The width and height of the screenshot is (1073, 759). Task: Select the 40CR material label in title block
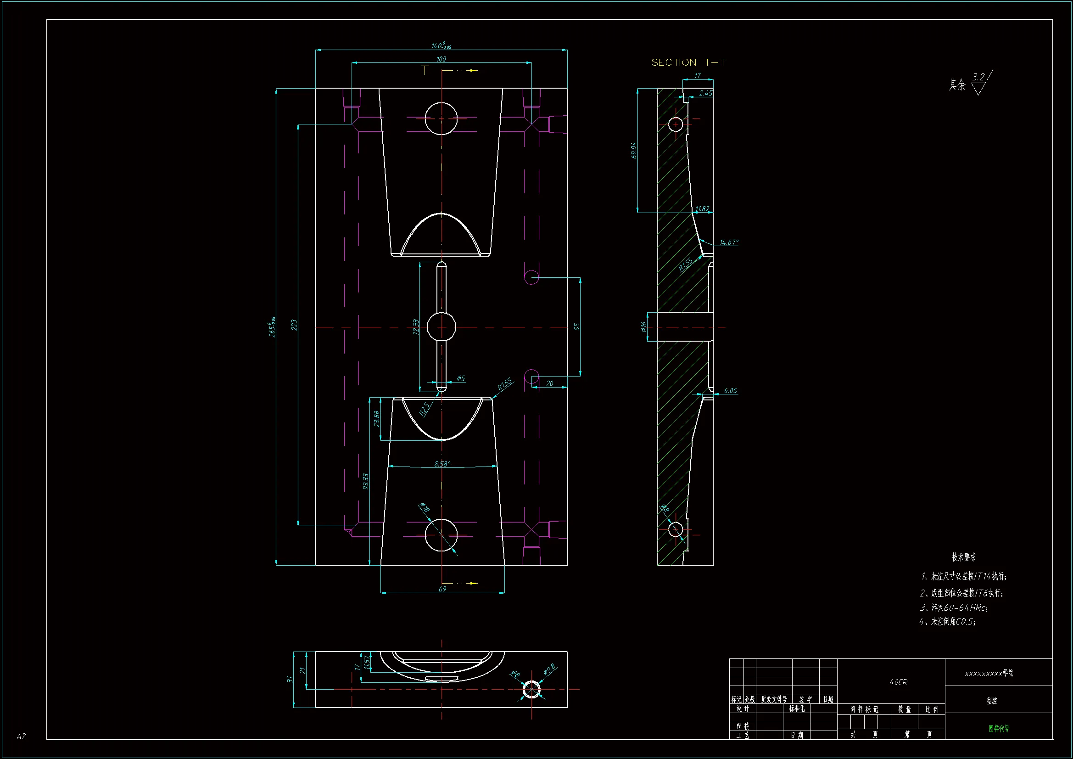pos(898,682)
